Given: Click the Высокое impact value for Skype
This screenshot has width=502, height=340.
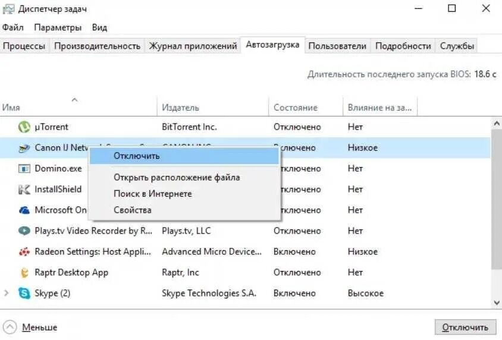Looking at the screenshot, I should point(366,293).
